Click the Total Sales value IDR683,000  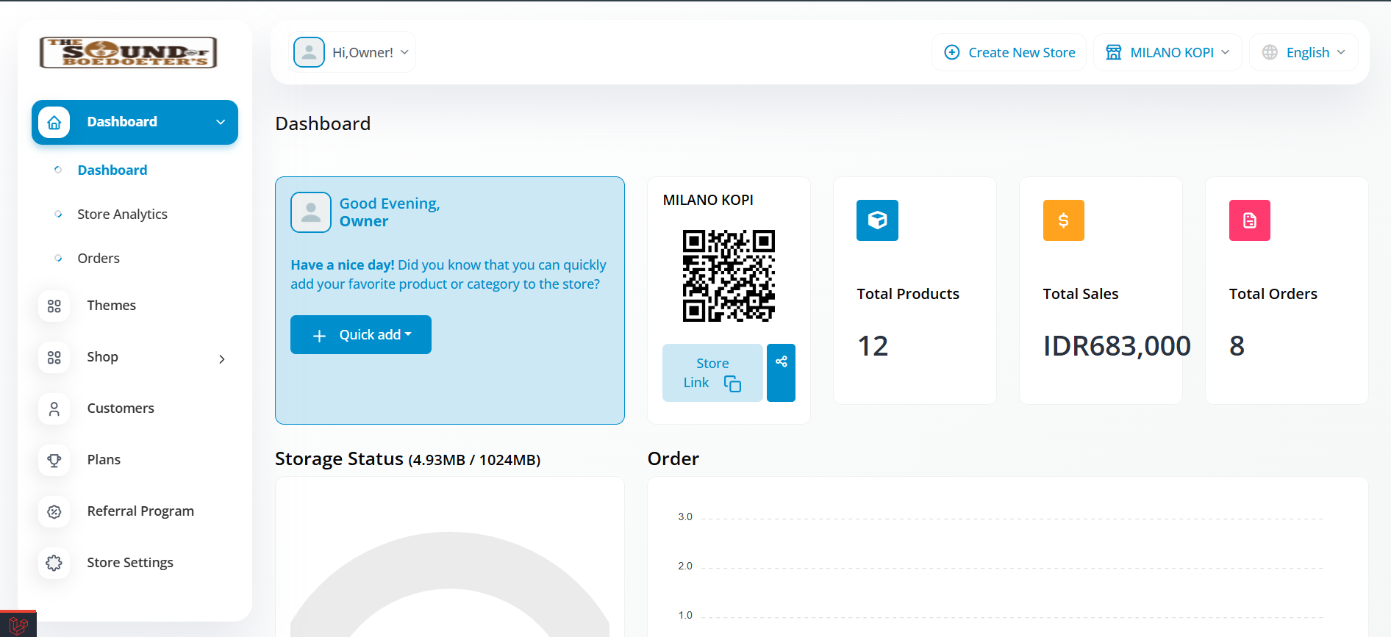pos(1117,345)
